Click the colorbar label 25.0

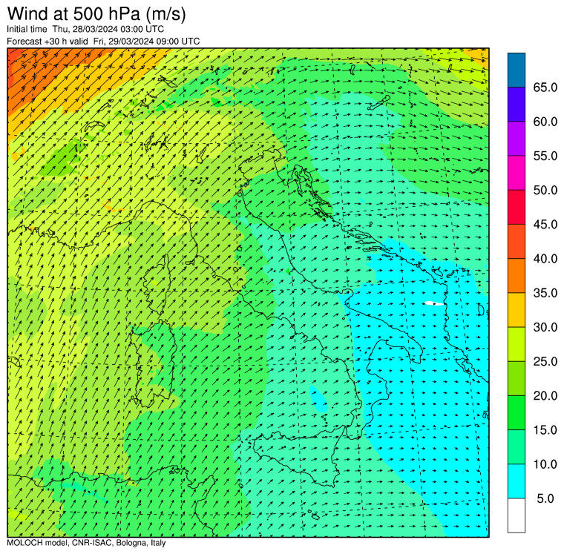545,361
